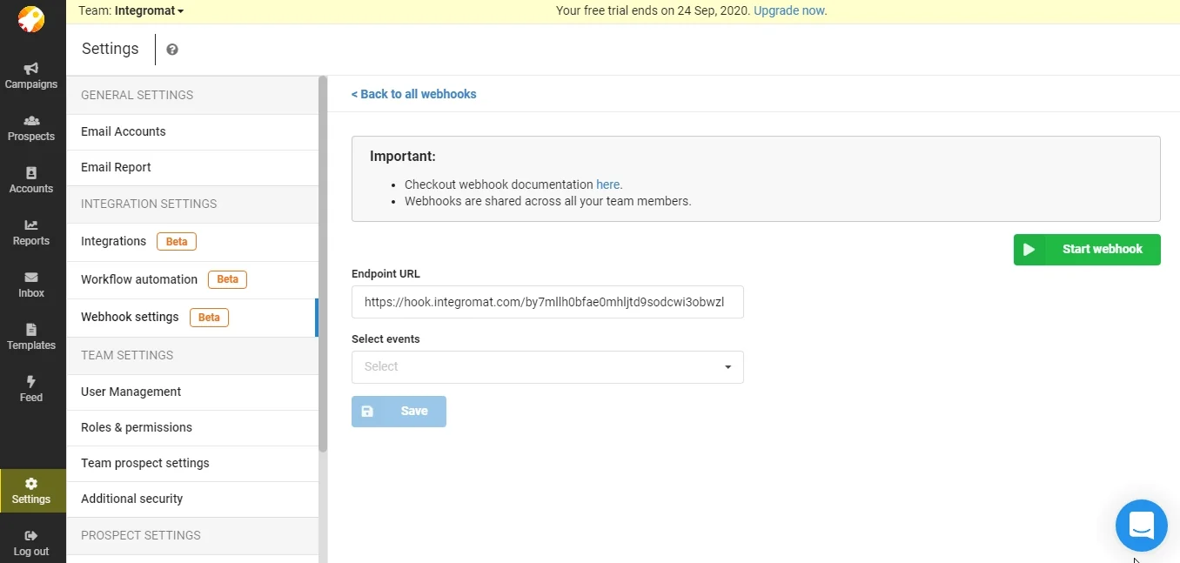The image size is (1180, 563).
Task: Open Templates document icon
Action: [x=31, y=330]
